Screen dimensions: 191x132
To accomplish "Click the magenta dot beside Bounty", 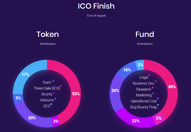I will pyautogui.click(x=54, y=93).
